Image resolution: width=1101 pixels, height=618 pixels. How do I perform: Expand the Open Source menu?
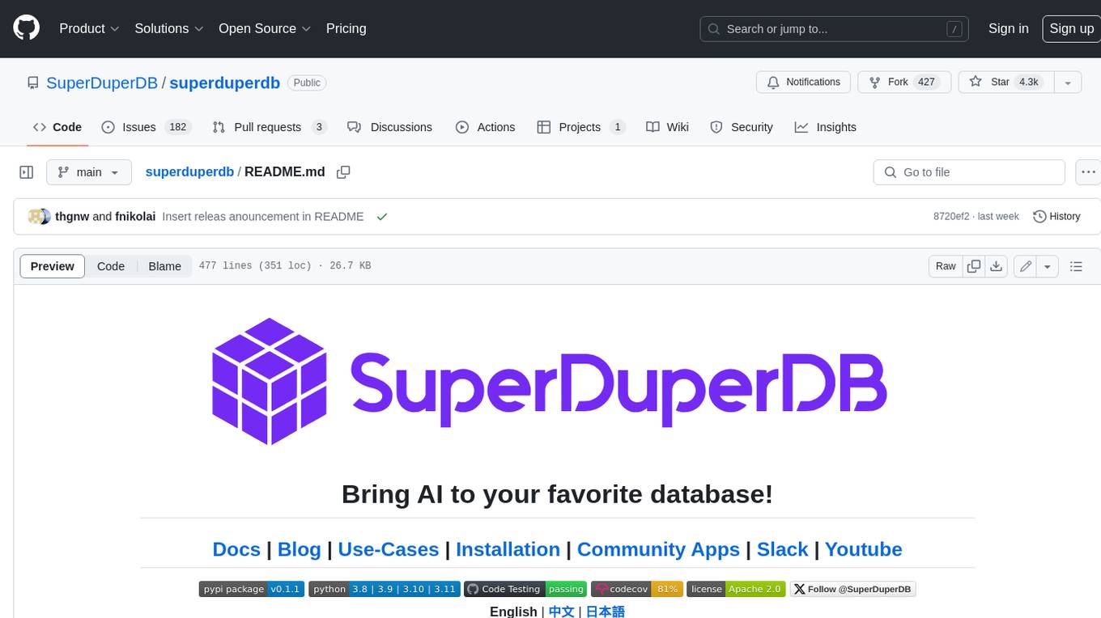pyautogui.click(x=265, y=28)
